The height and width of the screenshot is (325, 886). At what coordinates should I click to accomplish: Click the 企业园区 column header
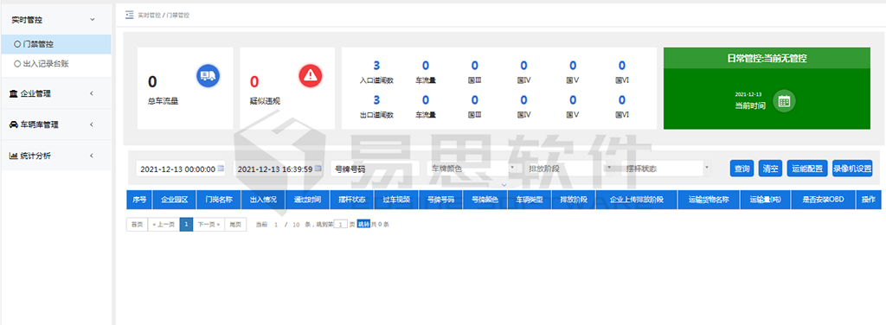175,200
